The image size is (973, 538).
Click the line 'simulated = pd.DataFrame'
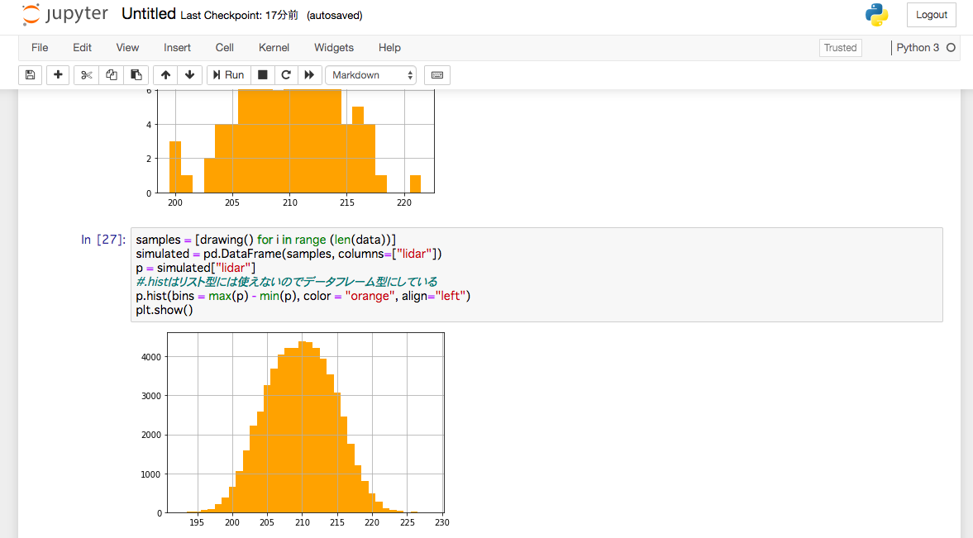coord(289,254)
